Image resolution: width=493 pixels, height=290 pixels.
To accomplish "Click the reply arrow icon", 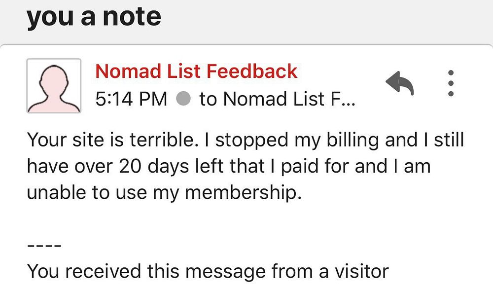I will tap(399, 84).
